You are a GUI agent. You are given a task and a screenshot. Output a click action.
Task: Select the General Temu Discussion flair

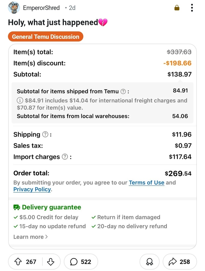[45, 37]
